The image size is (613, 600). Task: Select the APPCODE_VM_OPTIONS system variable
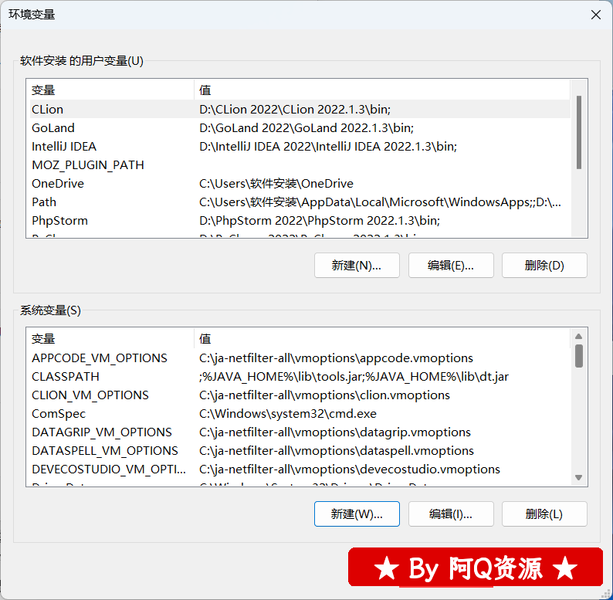[x=300, y=358]
